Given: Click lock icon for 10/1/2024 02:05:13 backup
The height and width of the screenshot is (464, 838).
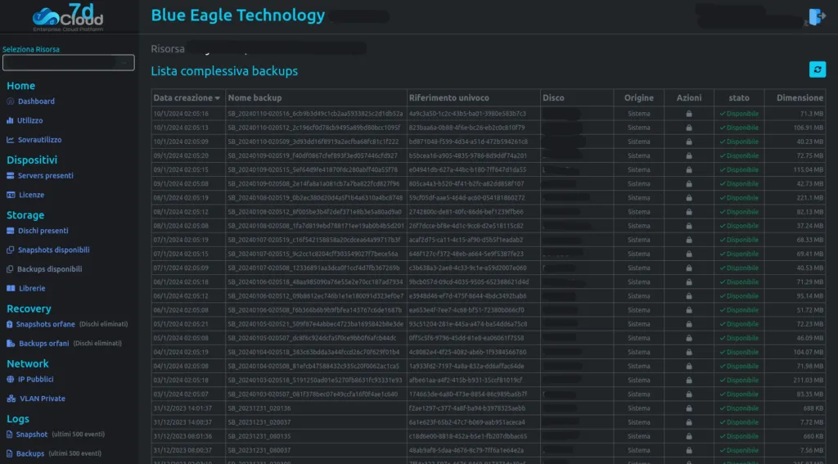Looking at the screenshot, I should point(689,127).
